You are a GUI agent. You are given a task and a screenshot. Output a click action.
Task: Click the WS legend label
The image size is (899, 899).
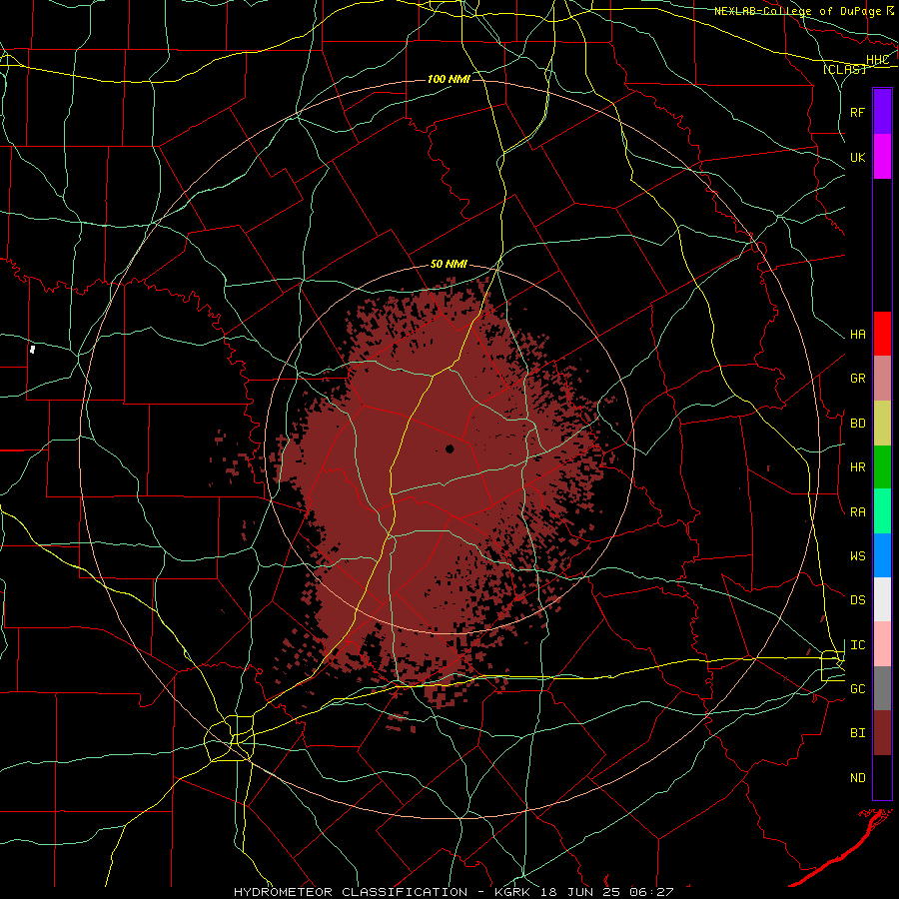[857, 556]
